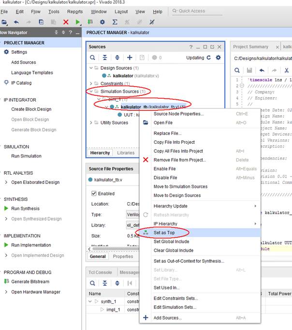Click the Collapse All icon in Sources panel

105,58
